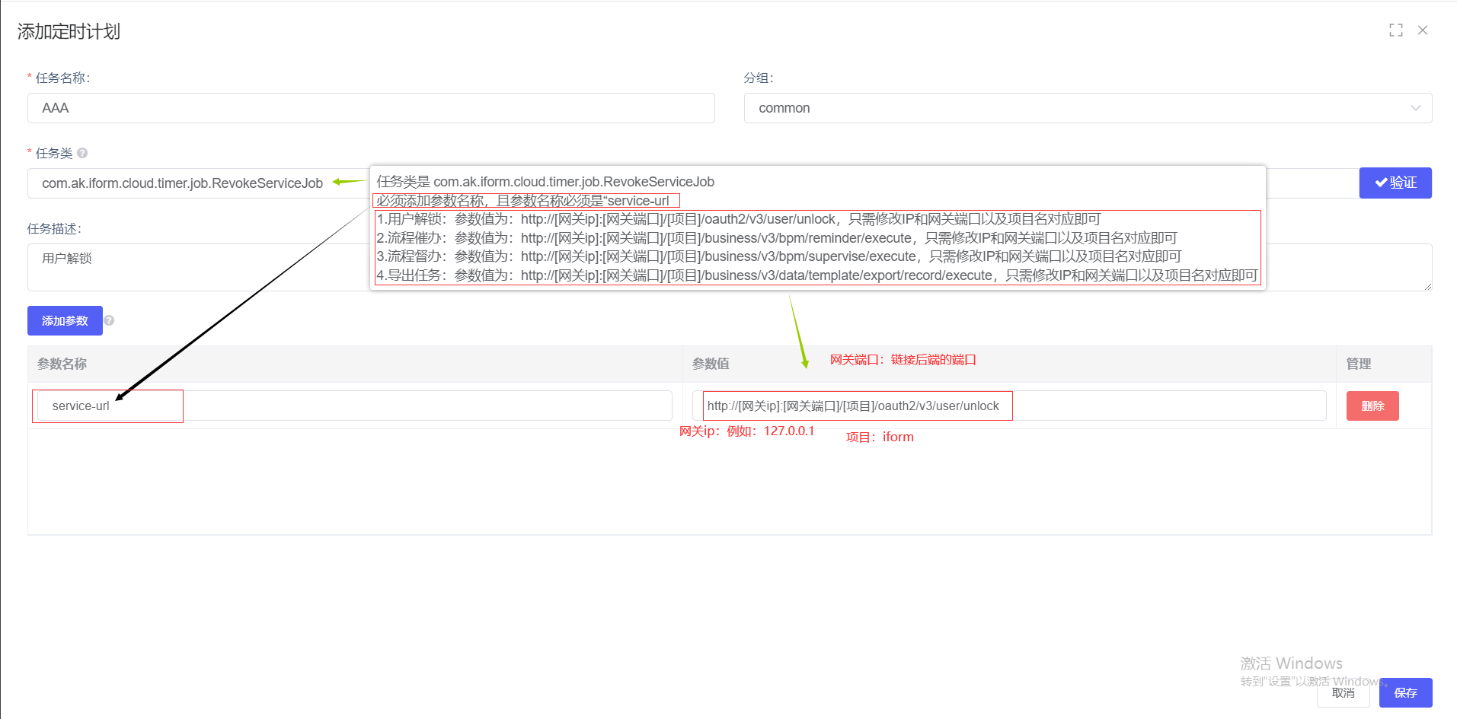Click the 参数值 column header
This screenshot has height=719, width=1457.
click(711, 364)
